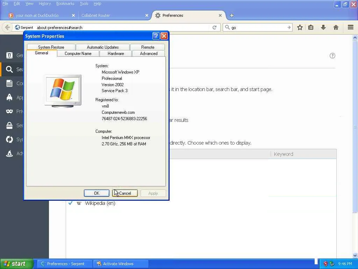The width and height of the screenshot is (358, 269).
Task: Go to the home page icon
Action: (336, 27)
